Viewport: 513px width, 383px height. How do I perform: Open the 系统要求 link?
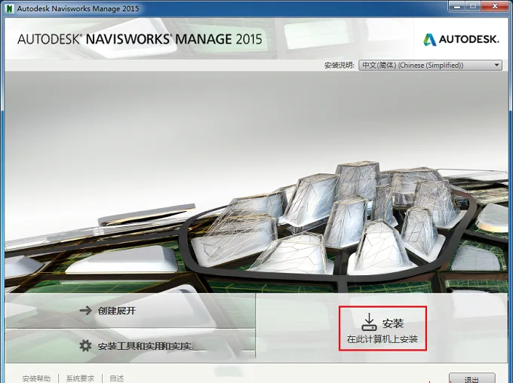click(x=80, y=378)
